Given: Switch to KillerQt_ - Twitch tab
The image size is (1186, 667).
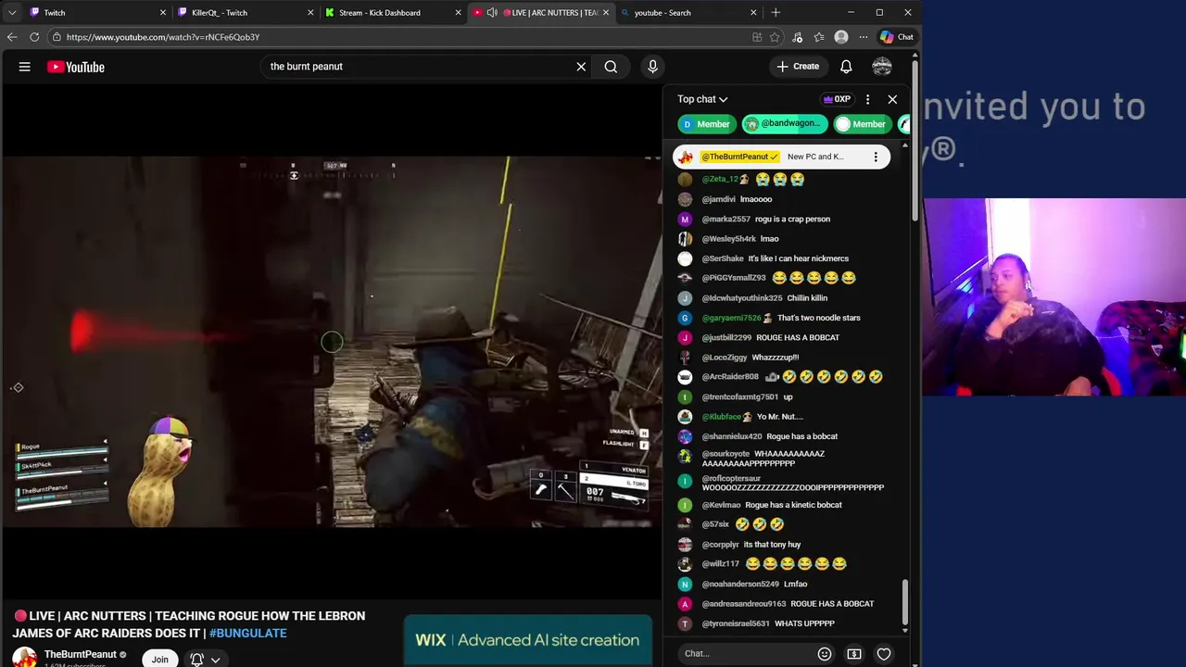Looking at the screenshot, I should pyautogui.click(x=246, y=13).
